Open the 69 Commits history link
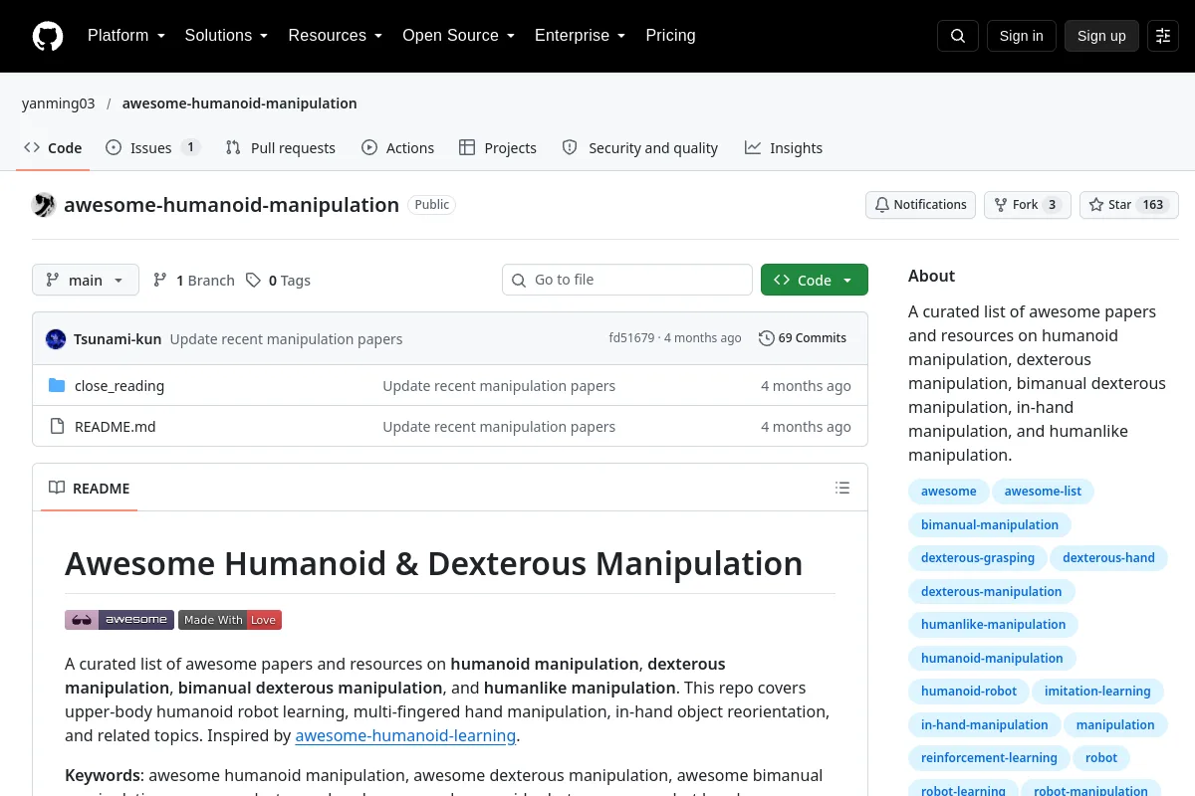Image resolution: width=1195 pixels, height=796 pixels. pos(803,338)
